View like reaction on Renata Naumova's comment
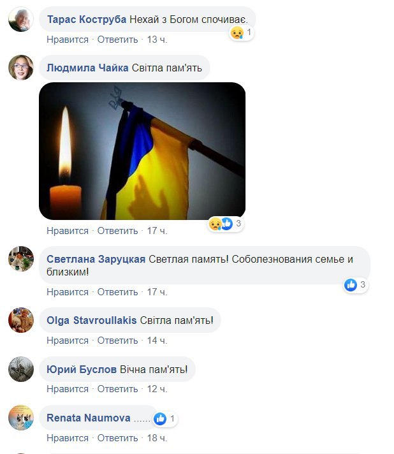Screen dimensions: 394x454 click(x=165, y=419)
